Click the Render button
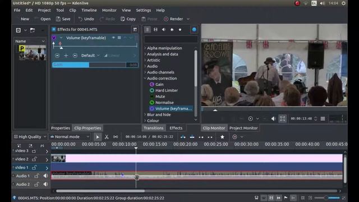Viewport: 359px width, 202px height. 173,19
